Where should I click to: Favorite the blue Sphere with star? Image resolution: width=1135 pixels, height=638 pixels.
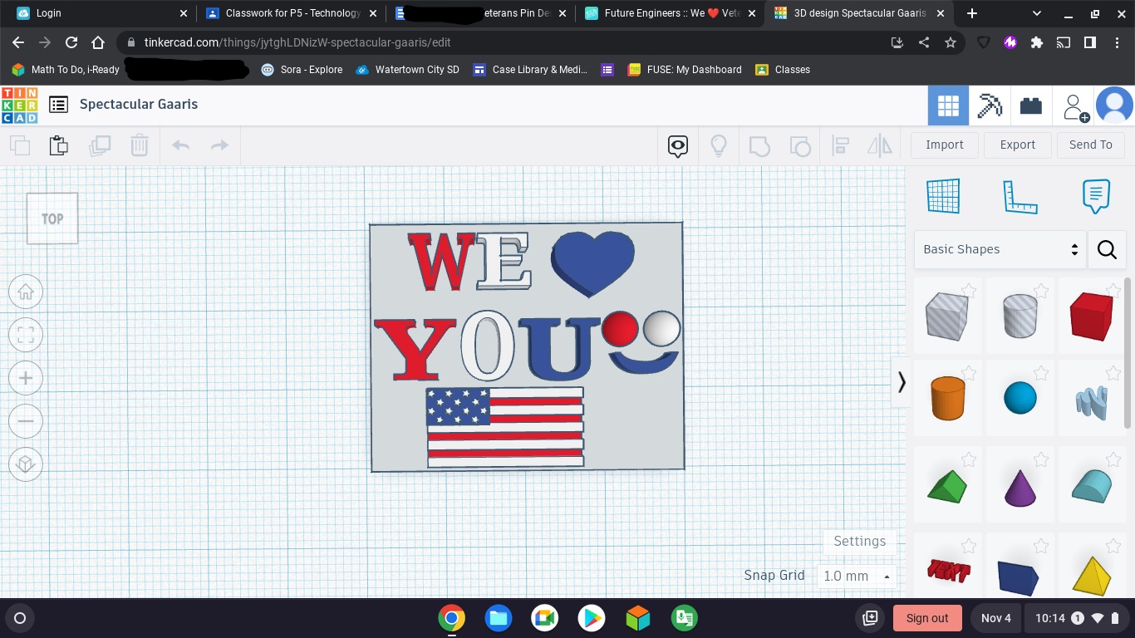1041,373
